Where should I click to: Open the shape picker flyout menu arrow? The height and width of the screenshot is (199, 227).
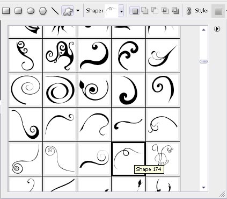click(x=217, y=29)
